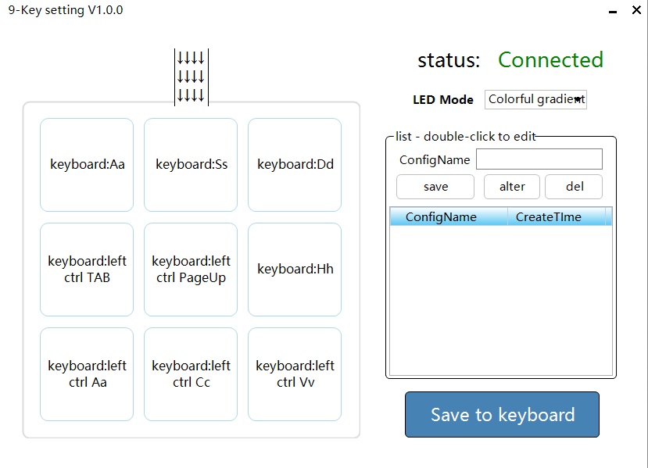
Task: Click the keyboard:Aa key tile
Action: click(x=87, y=165)
